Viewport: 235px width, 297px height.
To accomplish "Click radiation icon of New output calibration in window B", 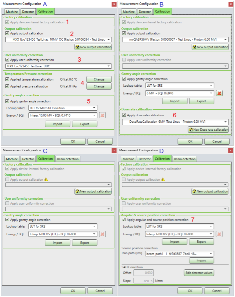I will [194, 47].
